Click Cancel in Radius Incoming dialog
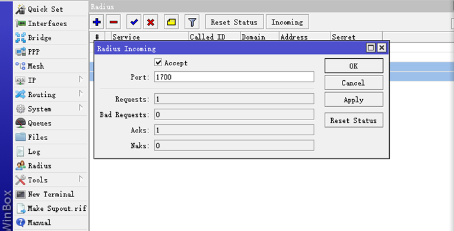The image size is (454, 231). coord(354,83)
